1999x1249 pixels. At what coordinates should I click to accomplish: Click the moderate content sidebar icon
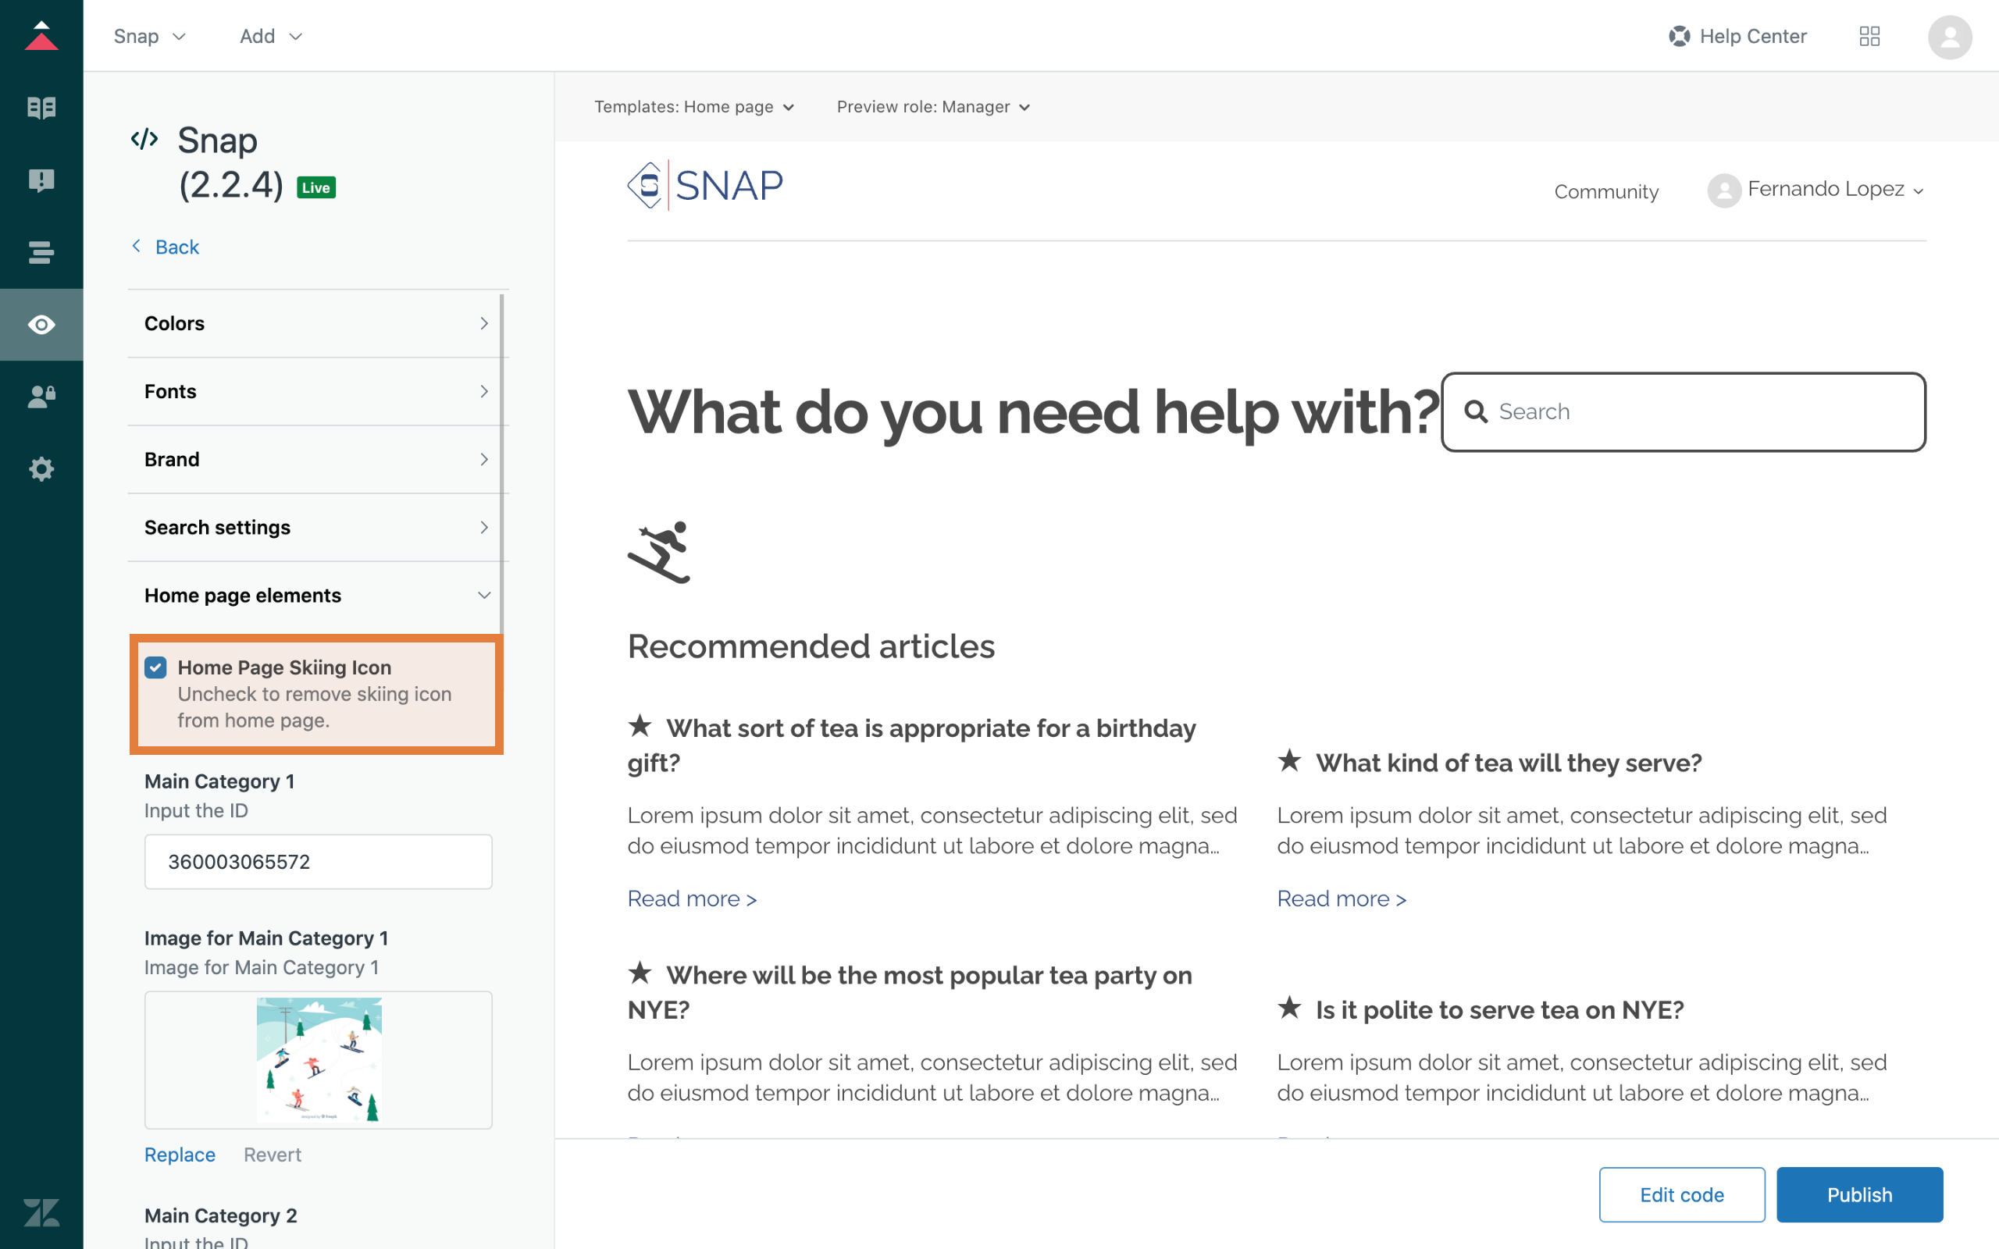click(41, 180)
